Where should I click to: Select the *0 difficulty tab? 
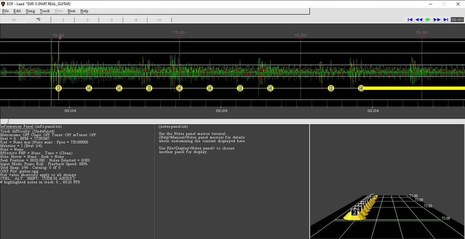pos(38,20)
